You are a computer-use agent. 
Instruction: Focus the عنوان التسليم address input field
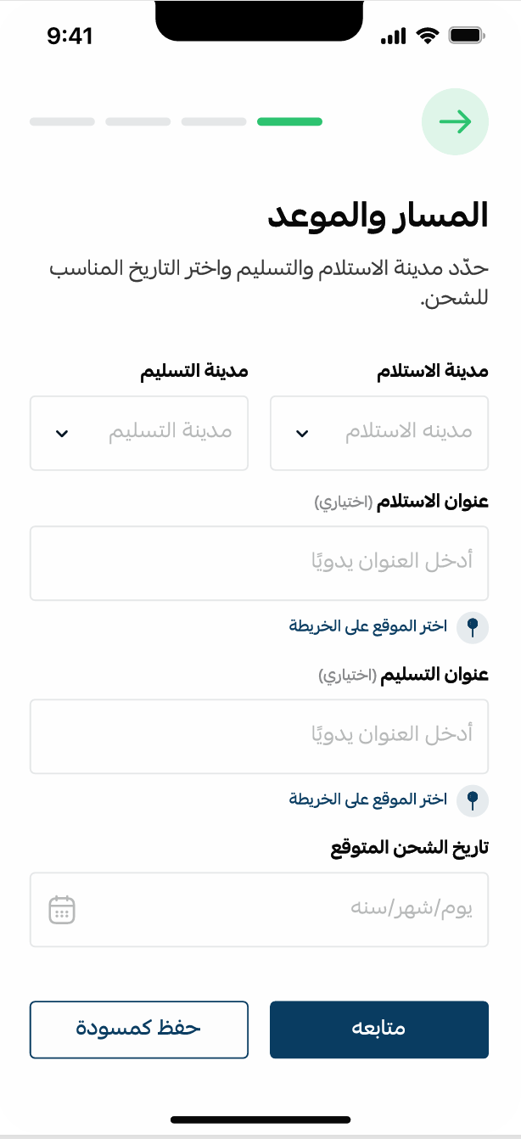click(x=259, y=736)
